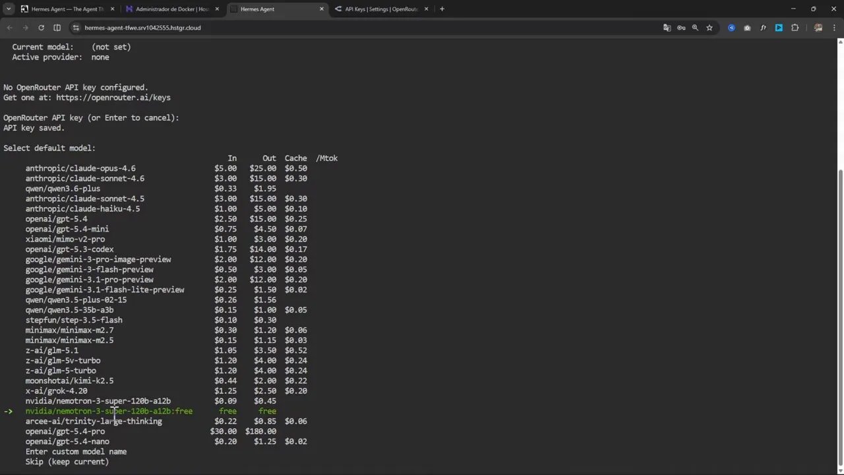Viewport: 844px width, 475px height.
Task: Open the side panel icon next to reload
Action: tap(57, 28)
